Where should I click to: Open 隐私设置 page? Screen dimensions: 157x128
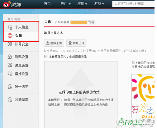point(21,57)
